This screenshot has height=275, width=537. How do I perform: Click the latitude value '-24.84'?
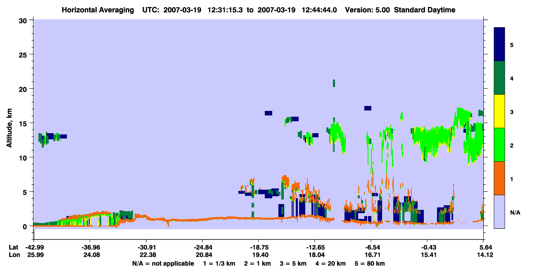202,247
